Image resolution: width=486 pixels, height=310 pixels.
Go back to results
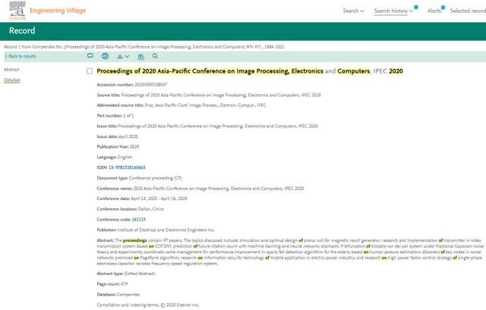click(21, 56)
